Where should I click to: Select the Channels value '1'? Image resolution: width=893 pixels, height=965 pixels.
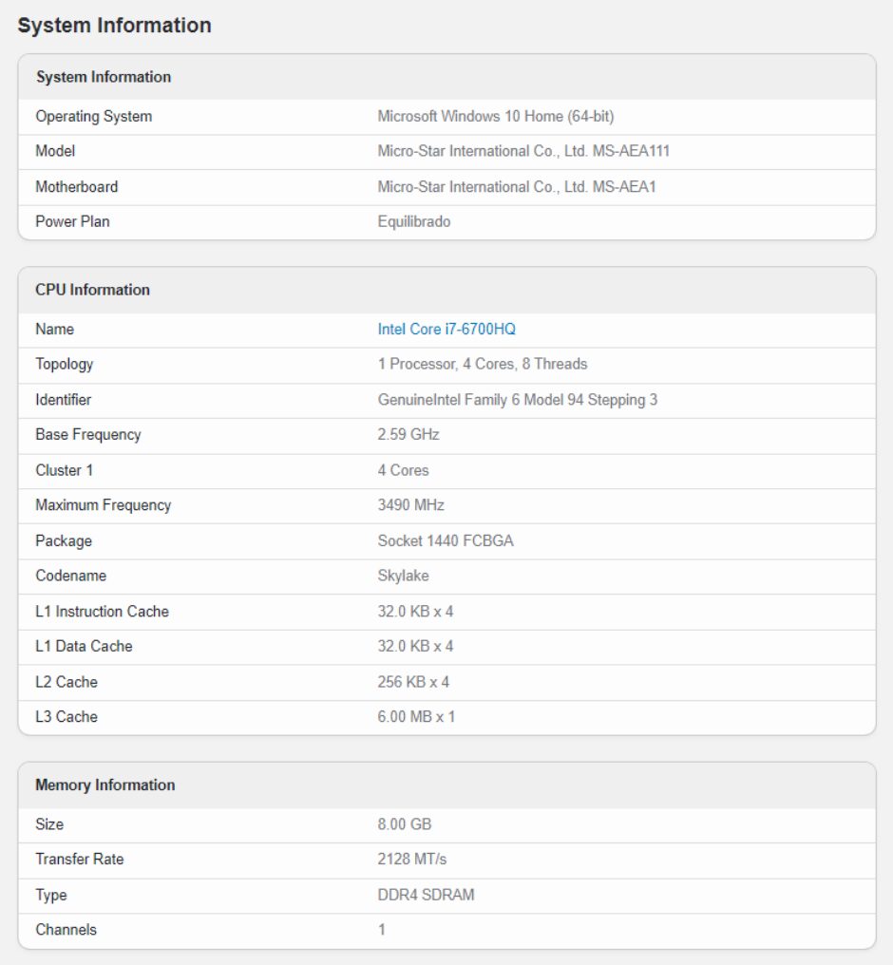tap(382, 930)
